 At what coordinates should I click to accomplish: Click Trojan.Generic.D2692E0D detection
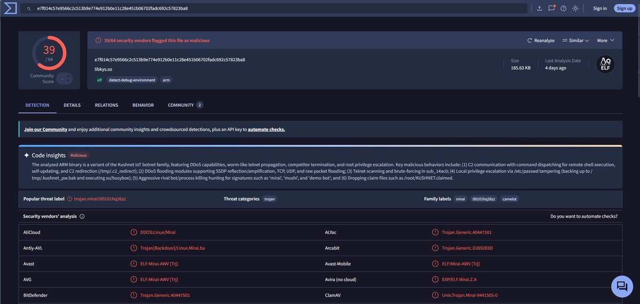(468, 248)
